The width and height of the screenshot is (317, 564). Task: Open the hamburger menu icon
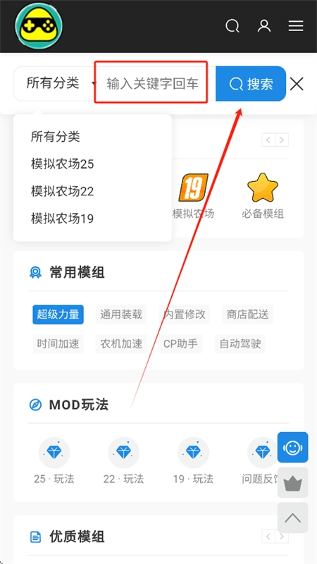pyautogui.click(x=296, y=26)
